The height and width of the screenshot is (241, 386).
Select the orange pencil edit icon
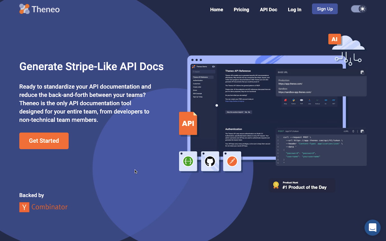click(232, 161)
